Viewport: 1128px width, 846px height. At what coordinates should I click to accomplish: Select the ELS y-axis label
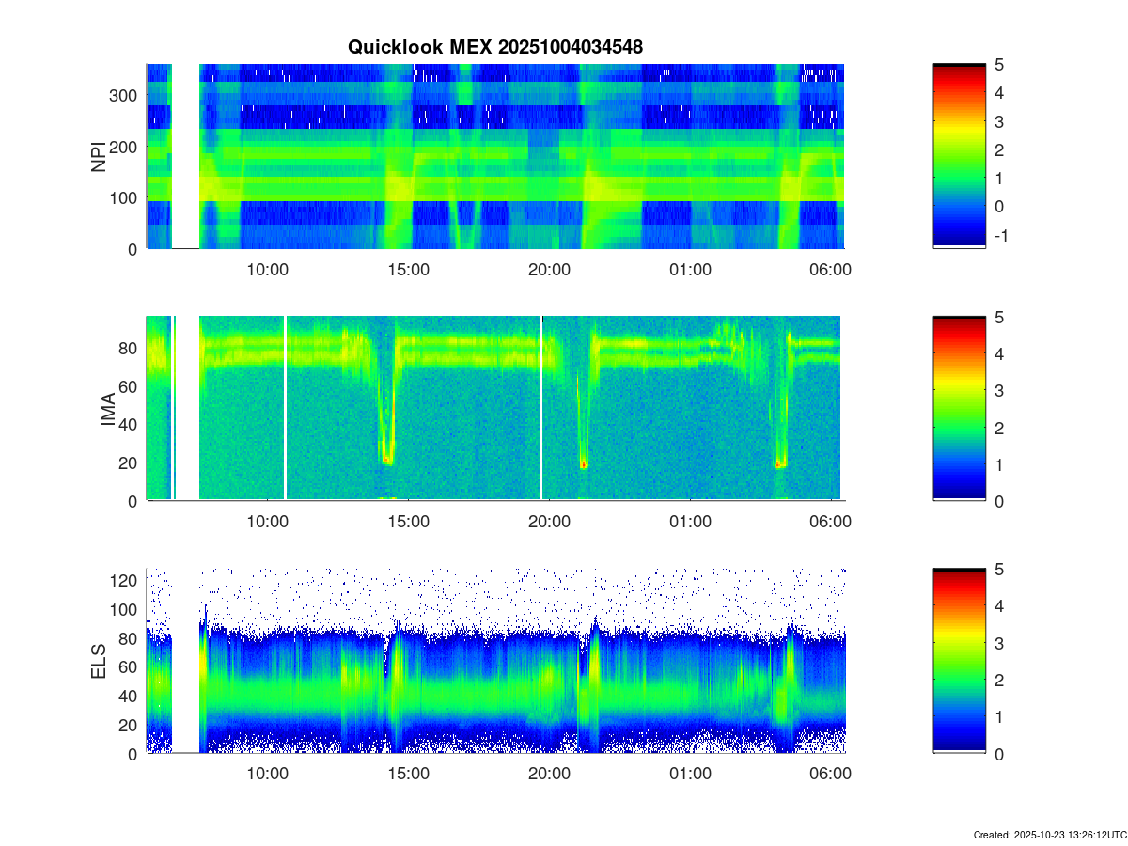click(x=99, y=662)
